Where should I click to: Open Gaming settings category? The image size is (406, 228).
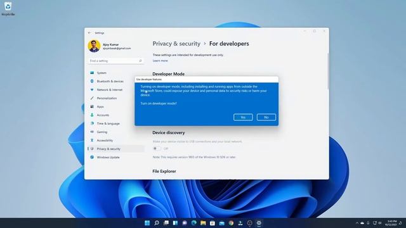tap(115, 132)
